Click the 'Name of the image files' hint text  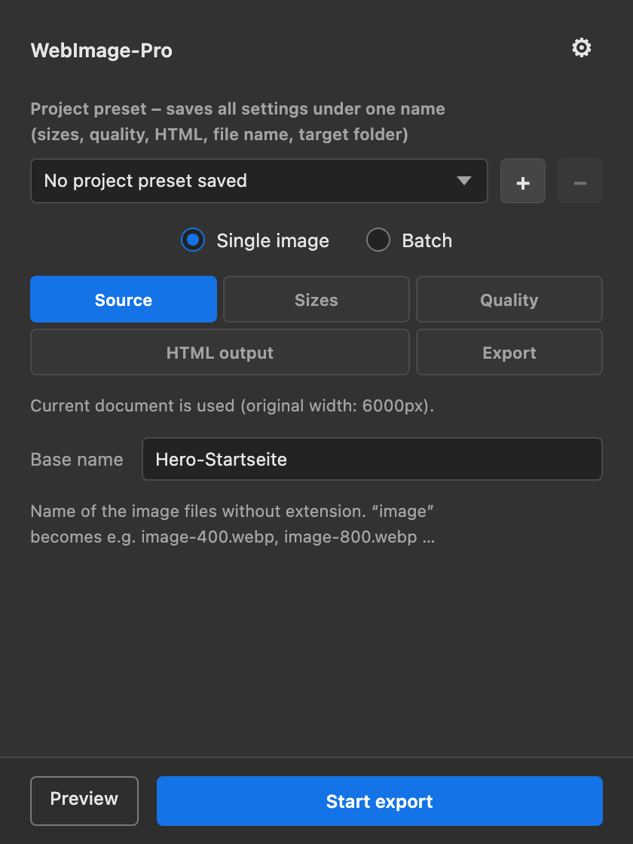tap(233, 524)
